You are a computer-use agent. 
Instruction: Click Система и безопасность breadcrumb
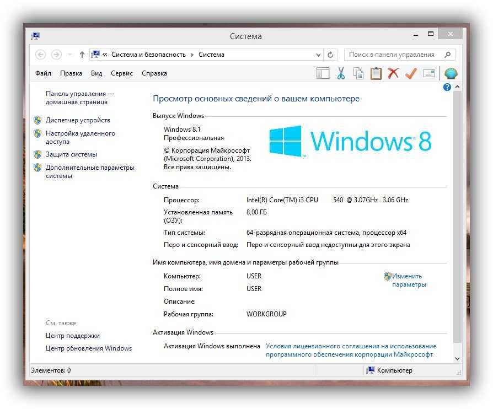[x=149, y=55]
